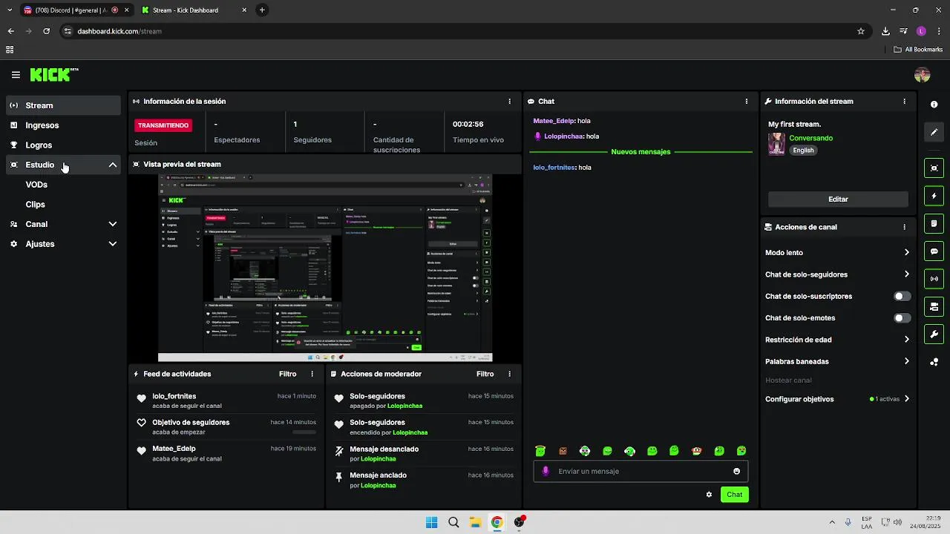The width and height of the screenshot is (950, 534).
Task: Enable Chat de solo-emotes toggle
Action: pos(902,318)
